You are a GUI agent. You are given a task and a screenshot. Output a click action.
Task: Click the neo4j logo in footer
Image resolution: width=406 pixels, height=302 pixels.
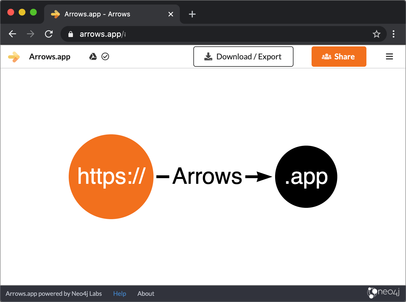tap(383, 293)
